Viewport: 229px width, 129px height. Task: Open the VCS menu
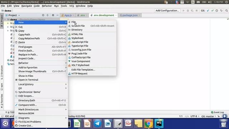(x=72, y=6)
